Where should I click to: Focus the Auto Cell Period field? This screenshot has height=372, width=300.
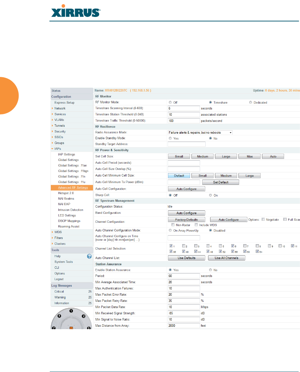tap(184, 163)
